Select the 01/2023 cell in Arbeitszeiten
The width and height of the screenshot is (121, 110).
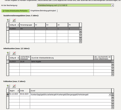pyautogui.click(x=14, y=62)
